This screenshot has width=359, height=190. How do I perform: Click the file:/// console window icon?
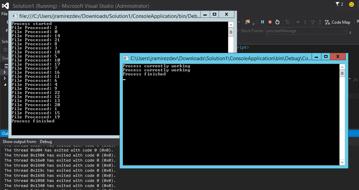click(x=15, y=16)
